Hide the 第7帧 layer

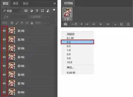(4, 83)
